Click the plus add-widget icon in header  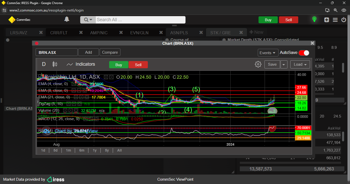point(326,20)
